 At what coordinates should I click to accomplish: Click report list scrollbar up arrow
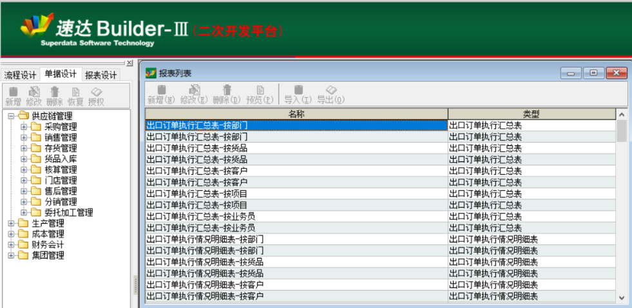(622, 114)
